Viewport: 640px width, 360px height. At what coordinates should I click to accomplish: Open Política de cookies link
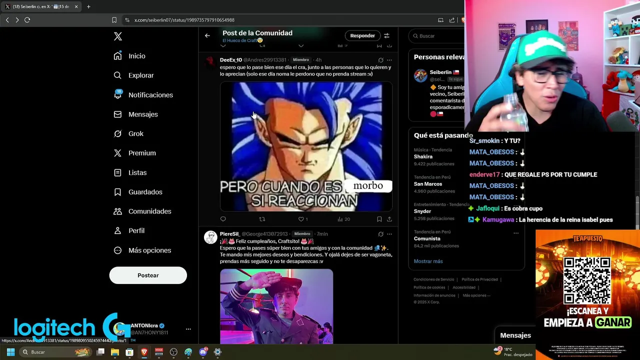(x=429, y=287)
